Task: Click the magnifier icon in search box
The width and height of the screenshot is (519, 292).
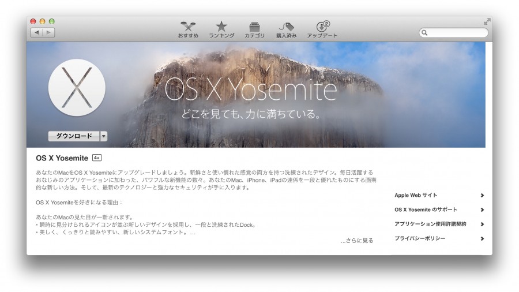Action: point(424,33)
